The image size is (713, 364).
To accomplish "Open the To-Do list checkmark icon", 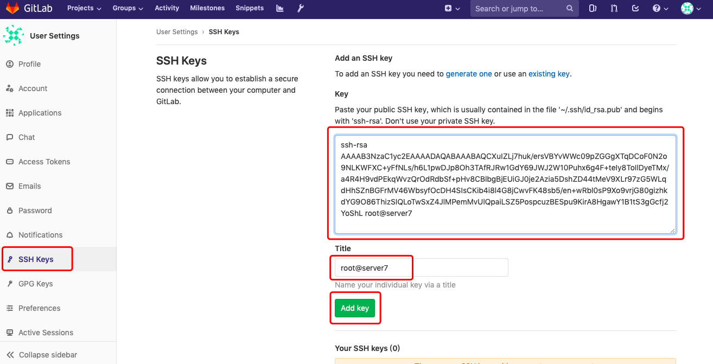I will (635, 8).
